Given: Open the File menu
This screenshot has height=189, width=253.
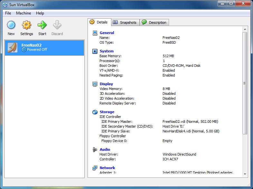Looking at the screenshot, I should click(x=8, y=13).
